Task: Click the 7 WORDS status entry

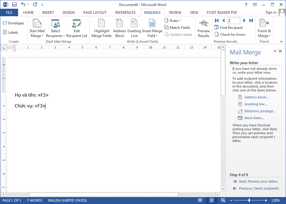Action: tap(35, 200)
